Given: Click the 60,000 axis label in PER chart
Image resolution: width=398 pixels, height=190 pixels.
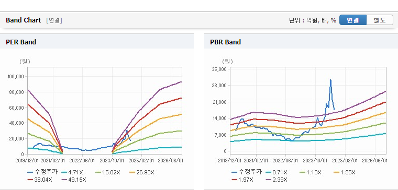Looking at the screenshot, I should (x=17, y=108).
